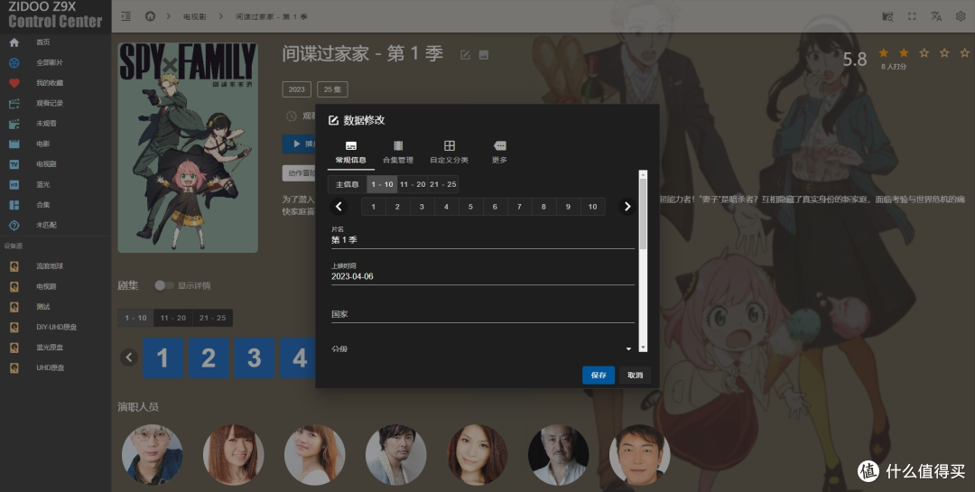
Task: Click the edit pencil beside the show title
Action: [x=465, y=55]
